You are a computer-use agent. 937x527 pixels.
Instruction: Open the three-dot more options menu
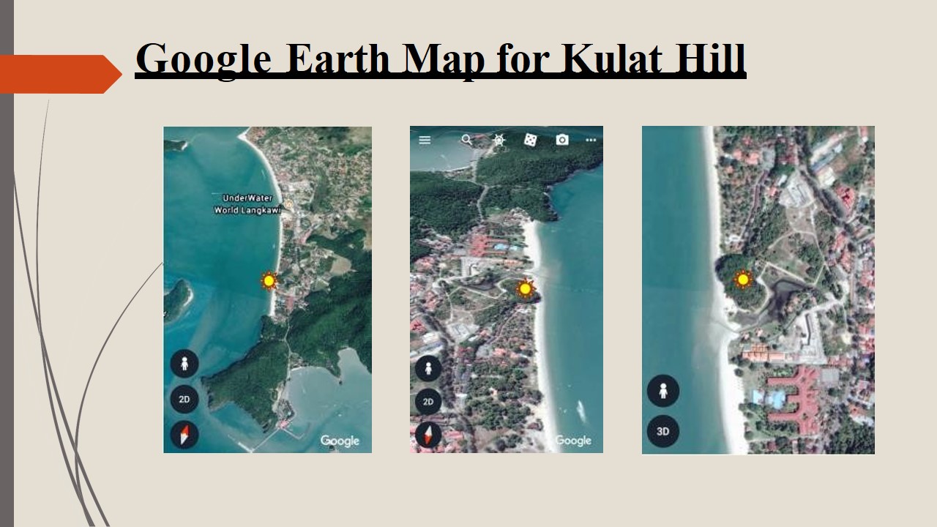pos(591,140)
